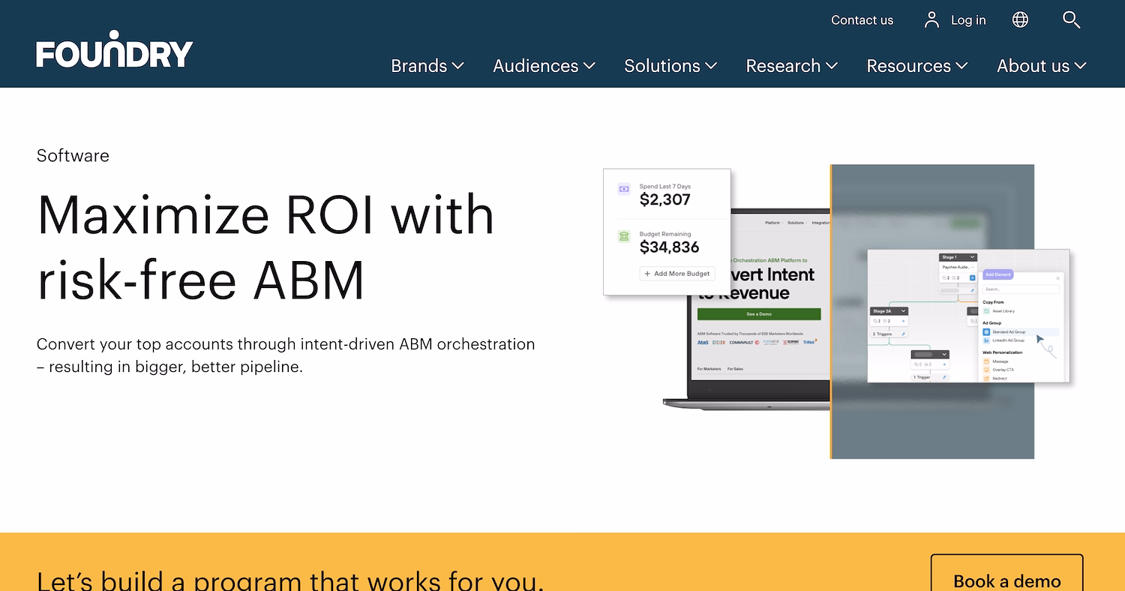Click the blue plus icon on Stage 1 node

coord(973,277)
